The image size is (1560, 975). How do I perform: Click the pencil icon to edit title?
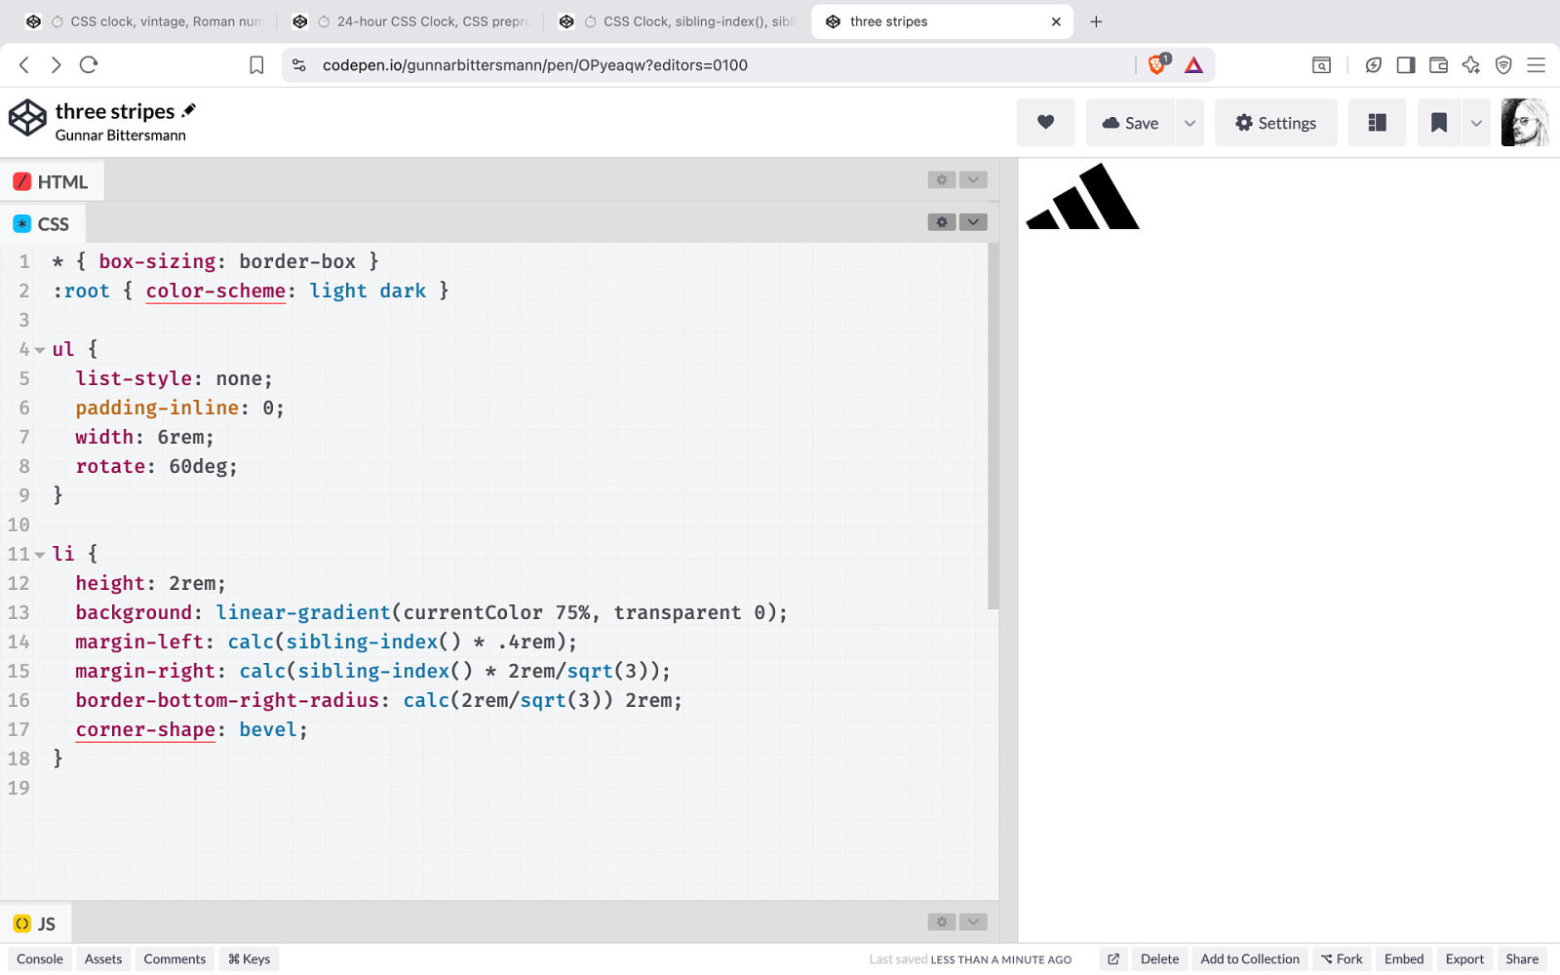click(189, 110)
